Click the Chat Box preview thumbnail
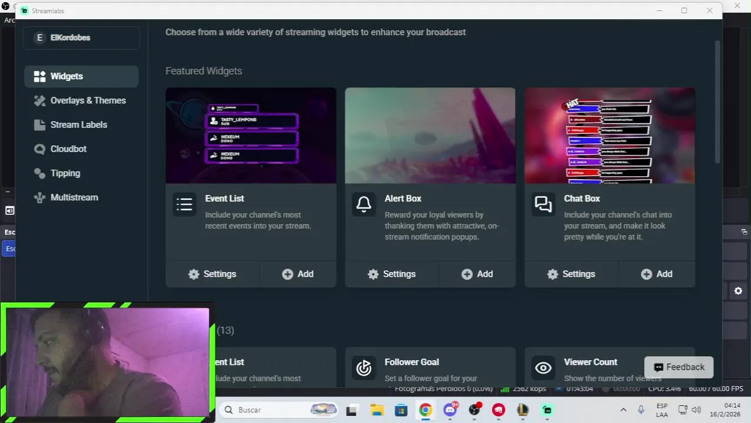Image resolution: width=751 pixels, height=423 pixels. (x=609, y=136)
